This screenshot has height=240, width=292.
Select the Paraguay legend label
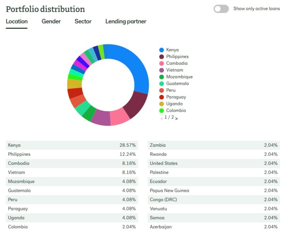(x=176, y=97)
